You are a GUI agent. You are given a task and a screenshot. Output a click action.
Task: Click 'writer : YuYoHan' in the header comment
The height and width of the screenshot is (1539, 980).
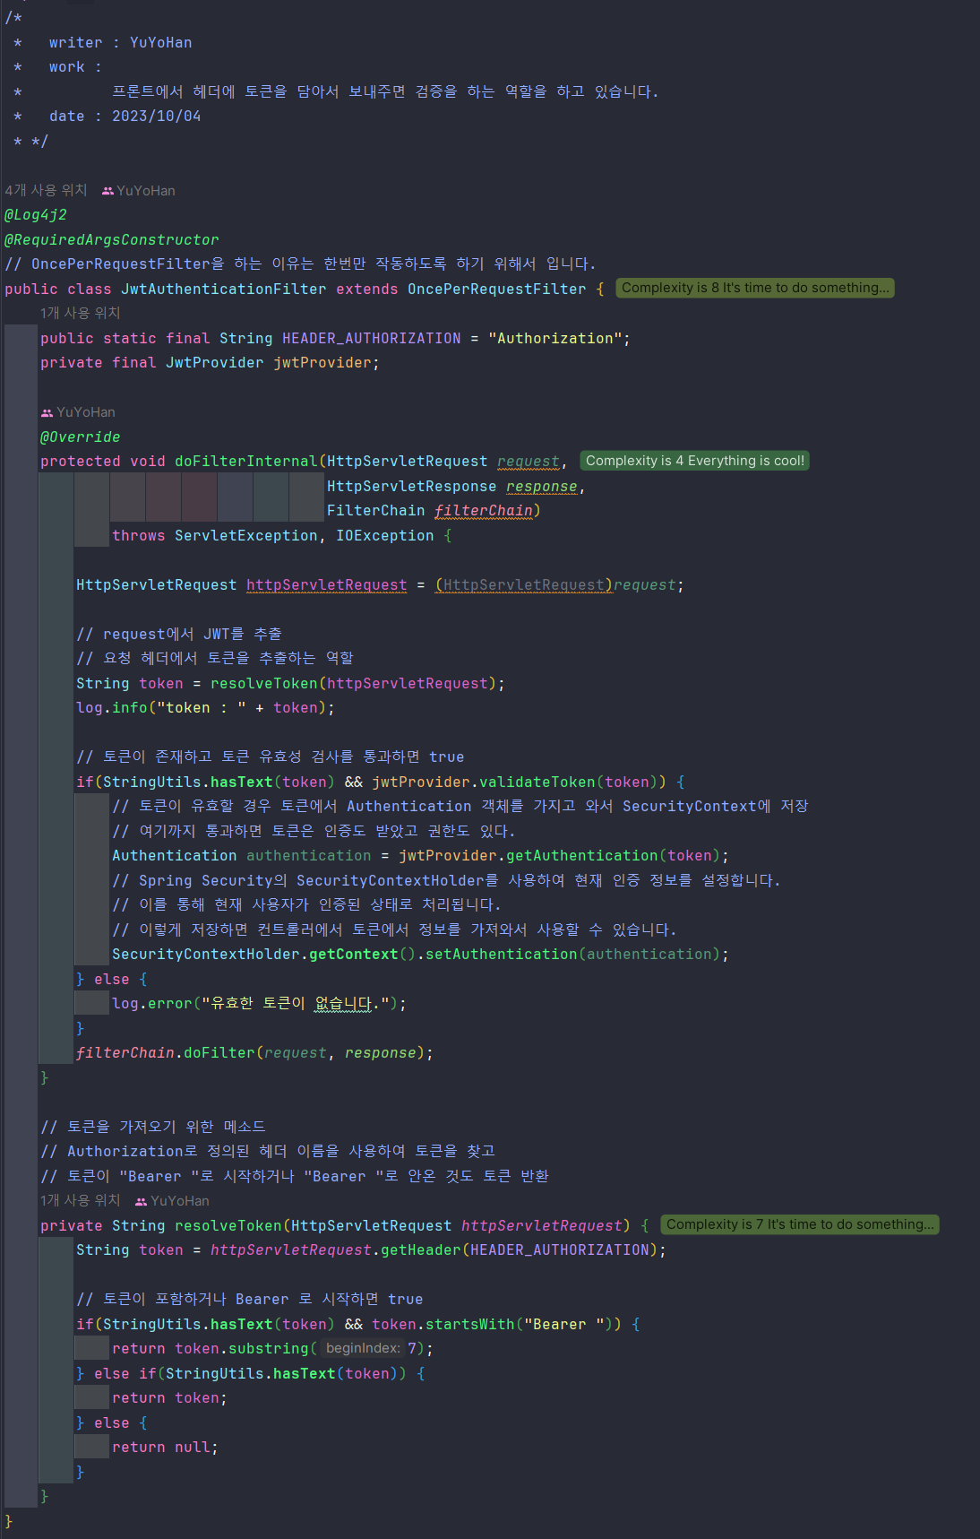[121, 43]
